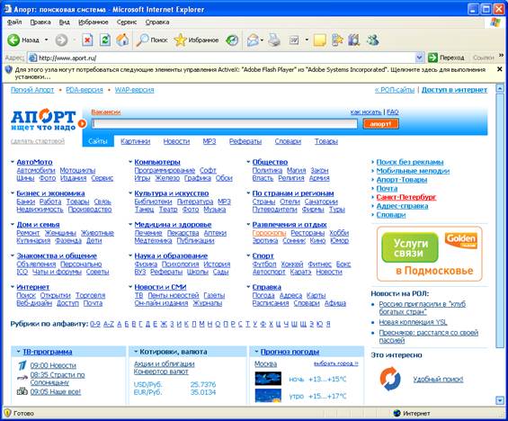This screenshot has width=508, height=421.
Task: Click the Mail envelope toolbar icon
Action: click(253, 40)
